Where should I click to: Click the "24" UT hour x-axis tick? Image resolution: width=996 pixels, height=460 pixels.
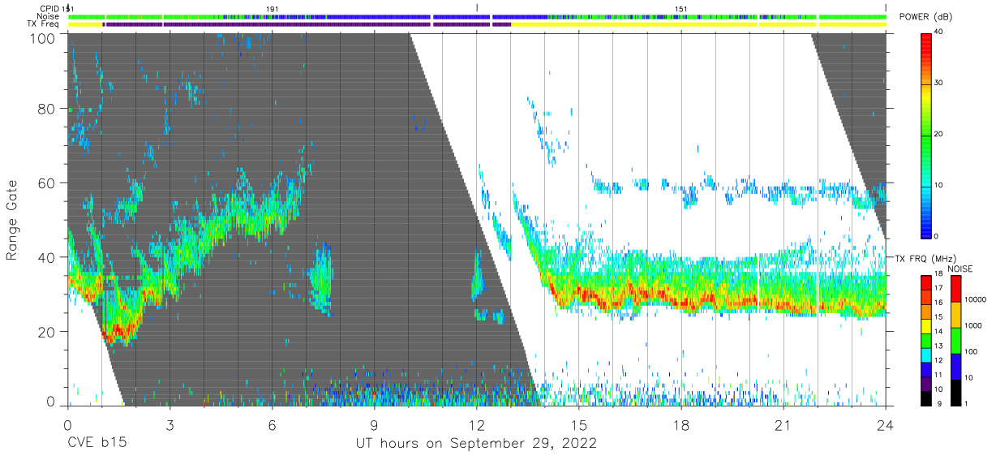pyautogui.click(x=886, y=425)
